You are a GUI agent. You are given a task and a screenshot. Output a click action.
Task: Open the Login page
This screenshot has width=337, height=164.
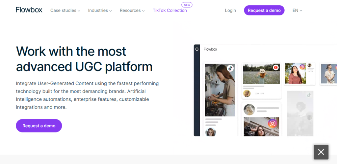point(230,10)
